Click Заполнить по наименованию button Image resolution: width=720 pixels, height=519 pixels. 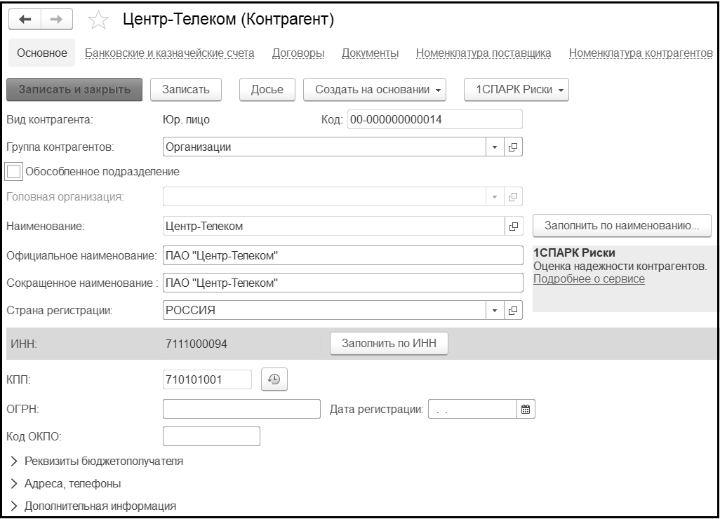(x=622, y=226)
